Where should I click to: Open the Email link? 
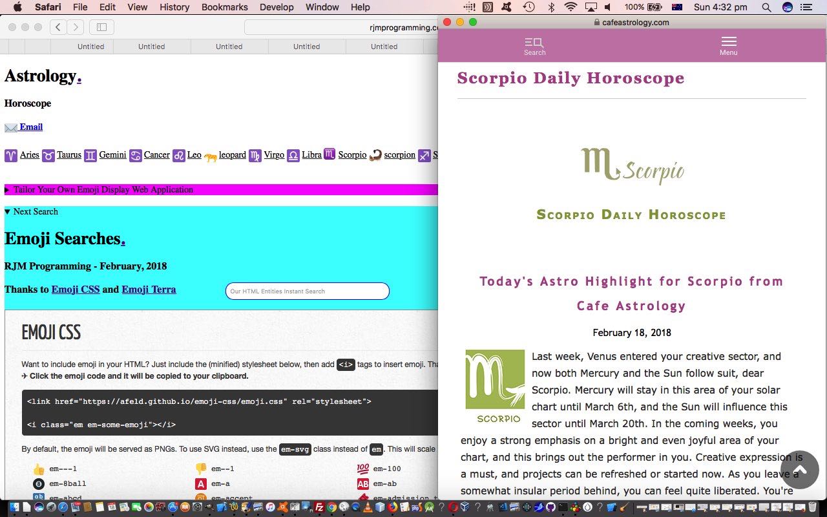coord(31,127)
